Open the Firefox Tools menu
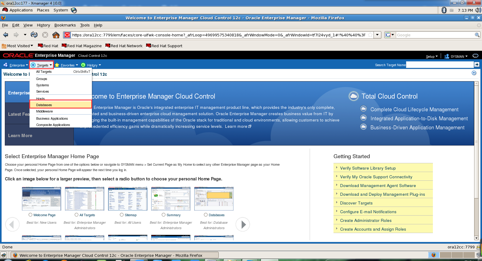This screenshot has height=261, width=482. point(85,25)
